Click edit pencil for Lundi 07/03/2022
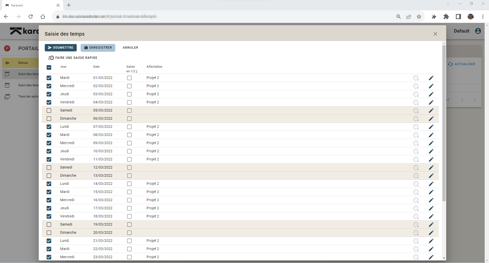The height and width of the screenshot is (263, 489). pos(431,127)
